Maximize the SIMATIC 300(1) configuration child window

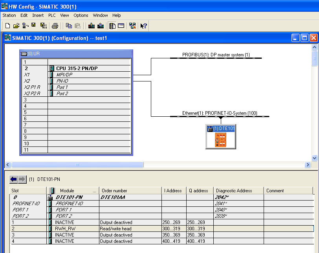tap(304, 38)
